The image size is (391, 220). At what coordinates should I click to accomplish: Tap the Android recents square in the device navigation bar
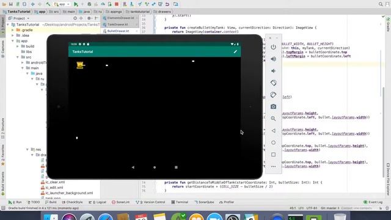pyautogui.click(x=176, y=167)
